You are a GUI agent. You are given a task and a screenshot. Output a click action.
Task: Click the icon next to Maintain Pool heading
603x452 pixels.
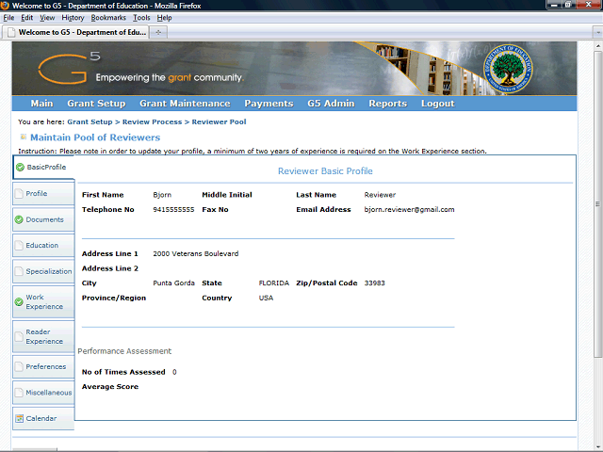pos(23,137)
